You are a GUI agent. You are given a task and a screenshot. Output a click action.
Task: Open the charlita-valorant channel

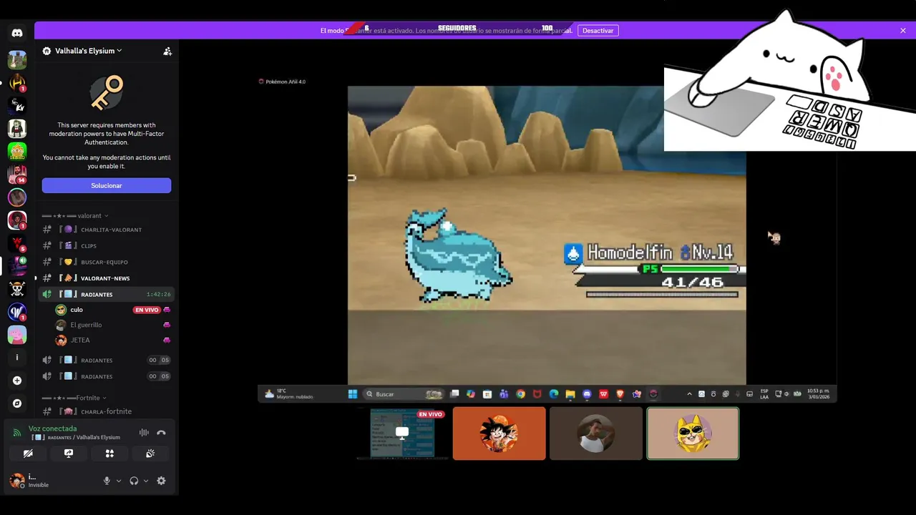coord(107,230)
